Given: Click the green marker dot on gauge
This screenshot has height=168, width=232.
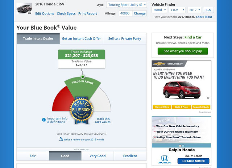Looking at the screenshot, I should click(83, 77).
